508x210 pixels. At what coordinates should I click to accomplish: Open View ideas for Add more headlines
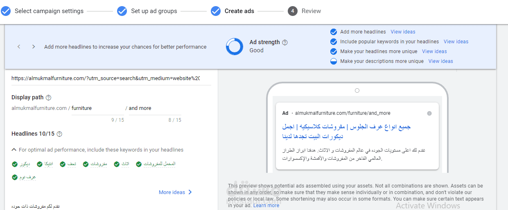pyautogui.click(x=403, y=32)
